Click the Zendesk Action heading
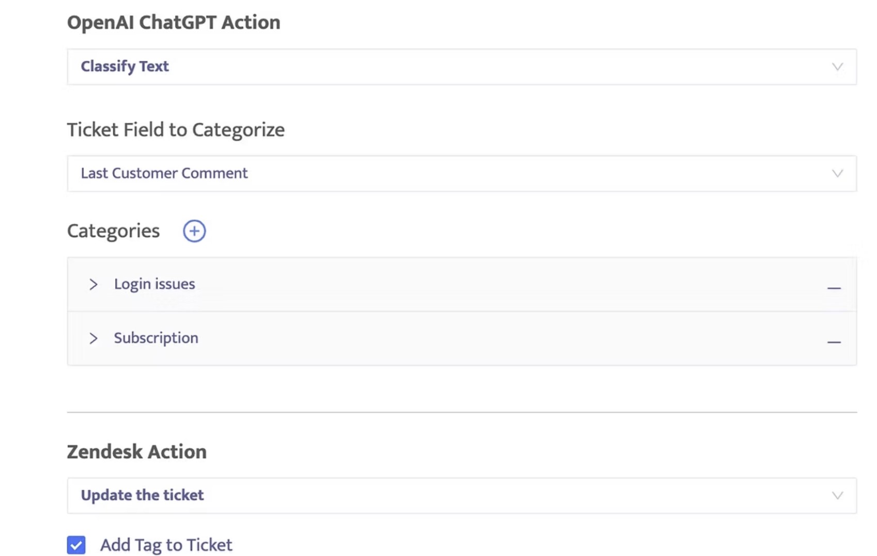 [x=137, y=452]
